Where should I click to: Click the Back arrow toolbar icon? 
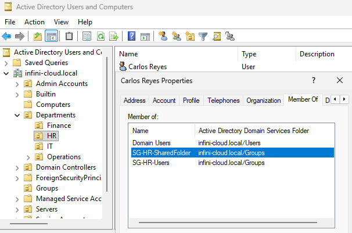(x=6, y=36)
